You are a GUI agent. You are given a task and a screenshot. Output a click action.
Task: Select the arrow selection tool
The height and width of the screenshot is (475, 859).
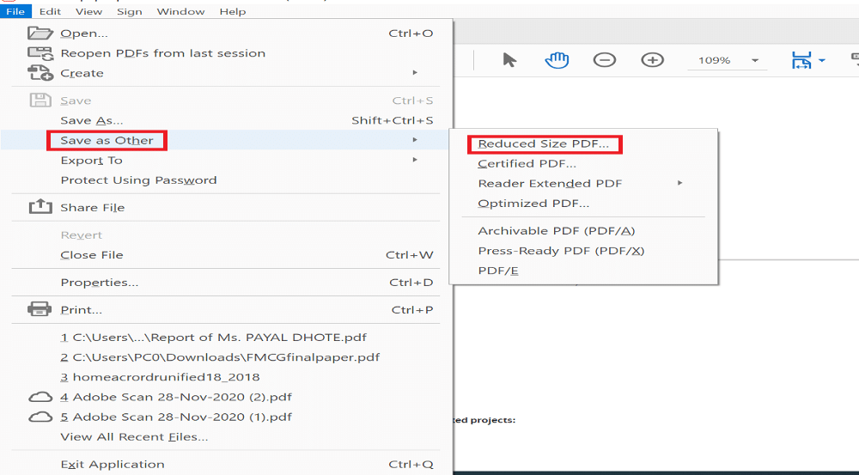(509, 60)
